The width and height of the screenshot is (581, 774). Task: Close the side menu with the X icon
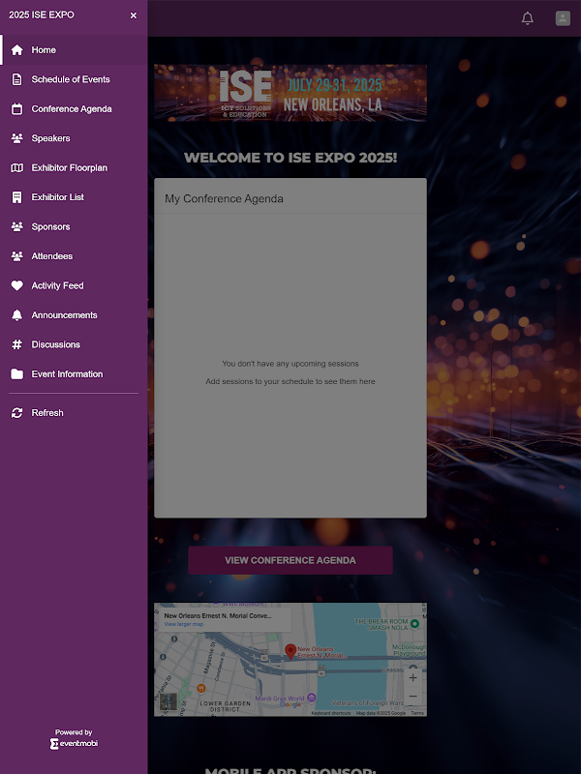pos(134,15)
